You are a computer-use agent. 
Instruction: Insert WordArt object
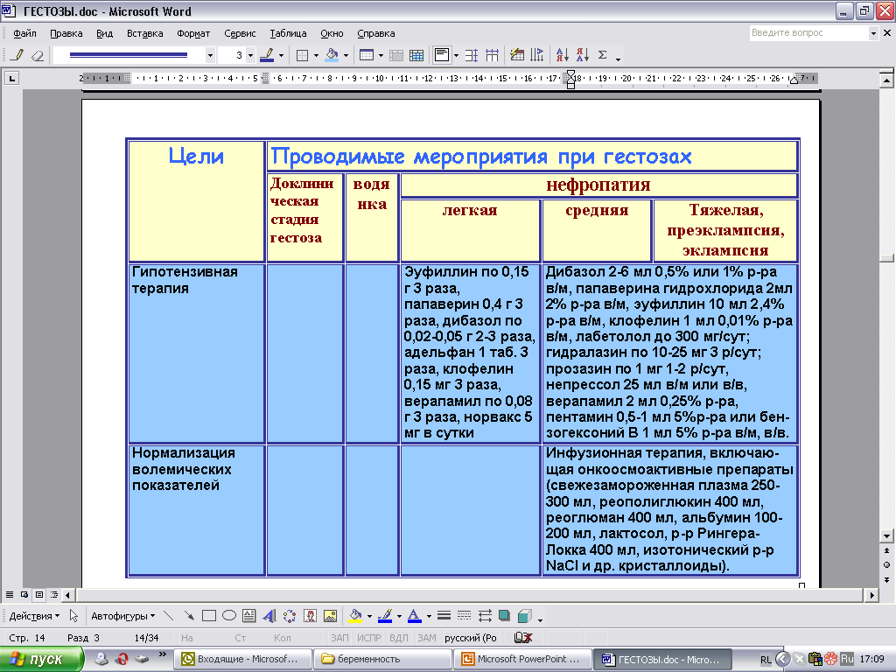(269, 615)
